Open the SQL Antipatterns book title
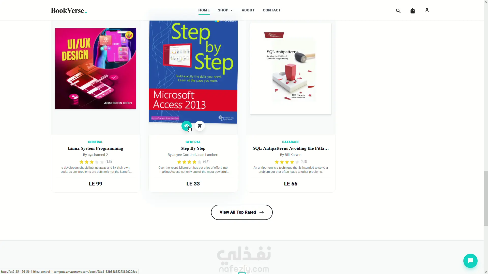 (x=291, y=148)
